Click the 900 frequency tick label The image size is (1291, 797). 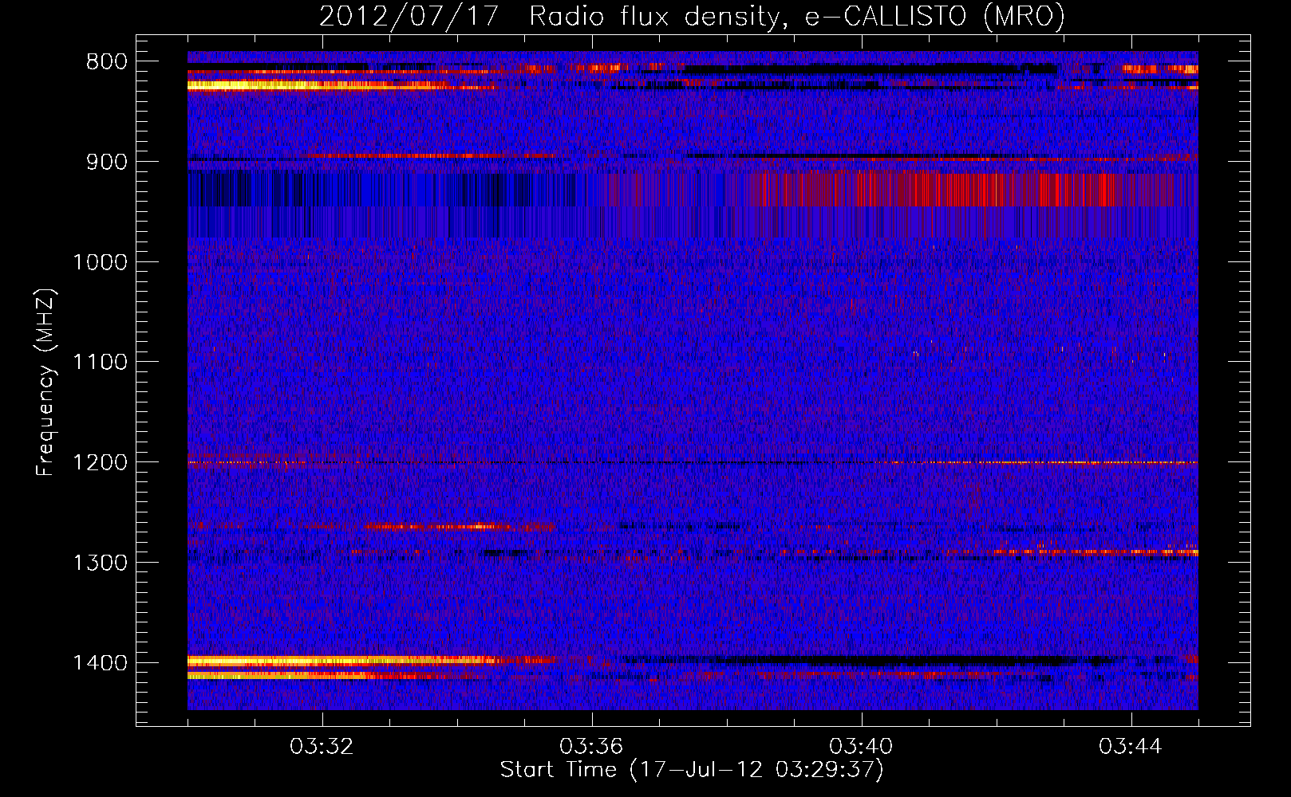point(107,162)
